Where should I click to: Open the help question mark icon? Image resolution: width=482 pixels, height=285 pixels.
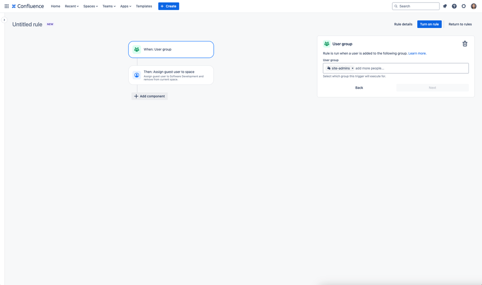coord(454,6)
